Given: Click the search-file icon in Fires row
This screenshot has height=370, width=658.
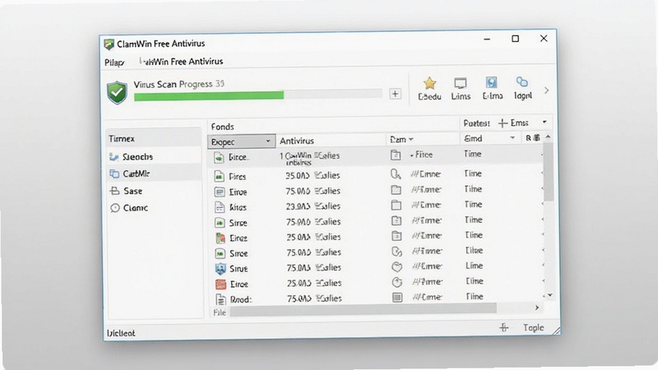Looking at the screenshot, I should [x=396, y=174].
